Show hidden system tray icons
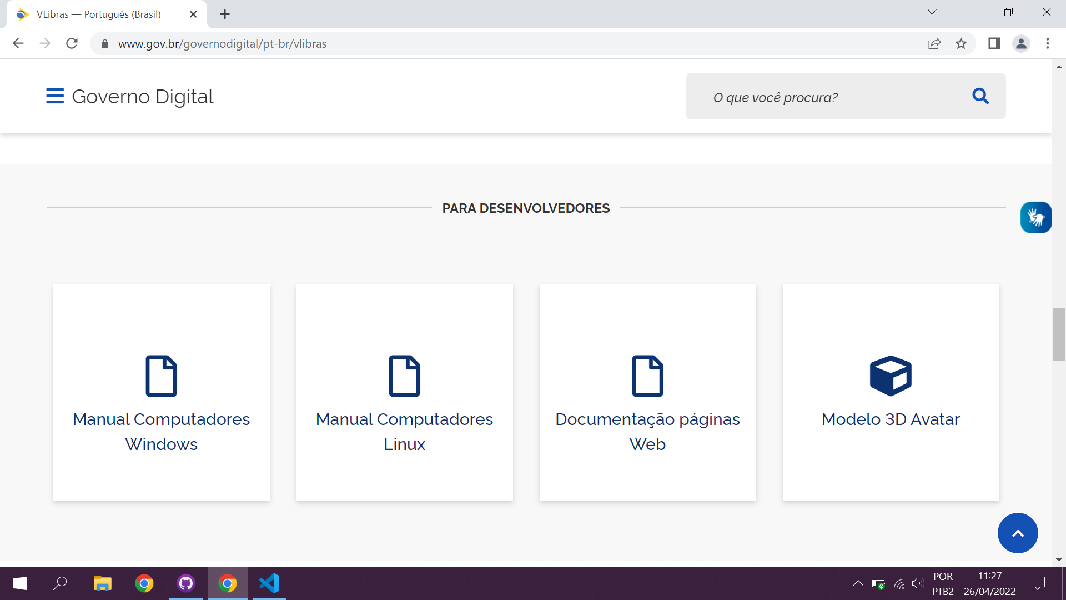This screenshot has height=600, width=1066. point(858,583)
